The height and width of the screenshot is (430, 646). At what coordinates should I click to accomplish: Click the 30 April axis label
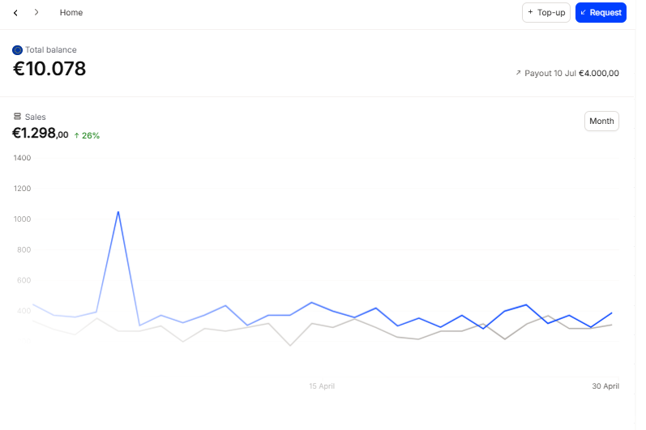click(604, 386)
